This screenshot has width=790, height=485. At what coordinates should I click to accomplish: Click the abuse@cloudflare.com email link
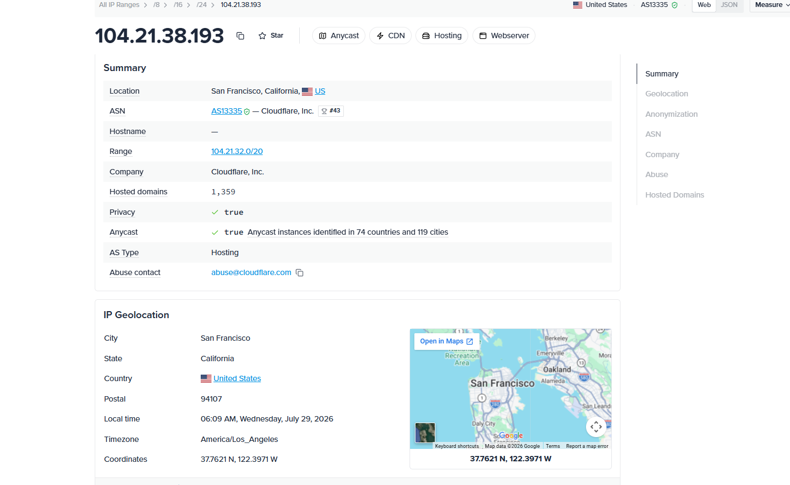click(x=251, y=272)
